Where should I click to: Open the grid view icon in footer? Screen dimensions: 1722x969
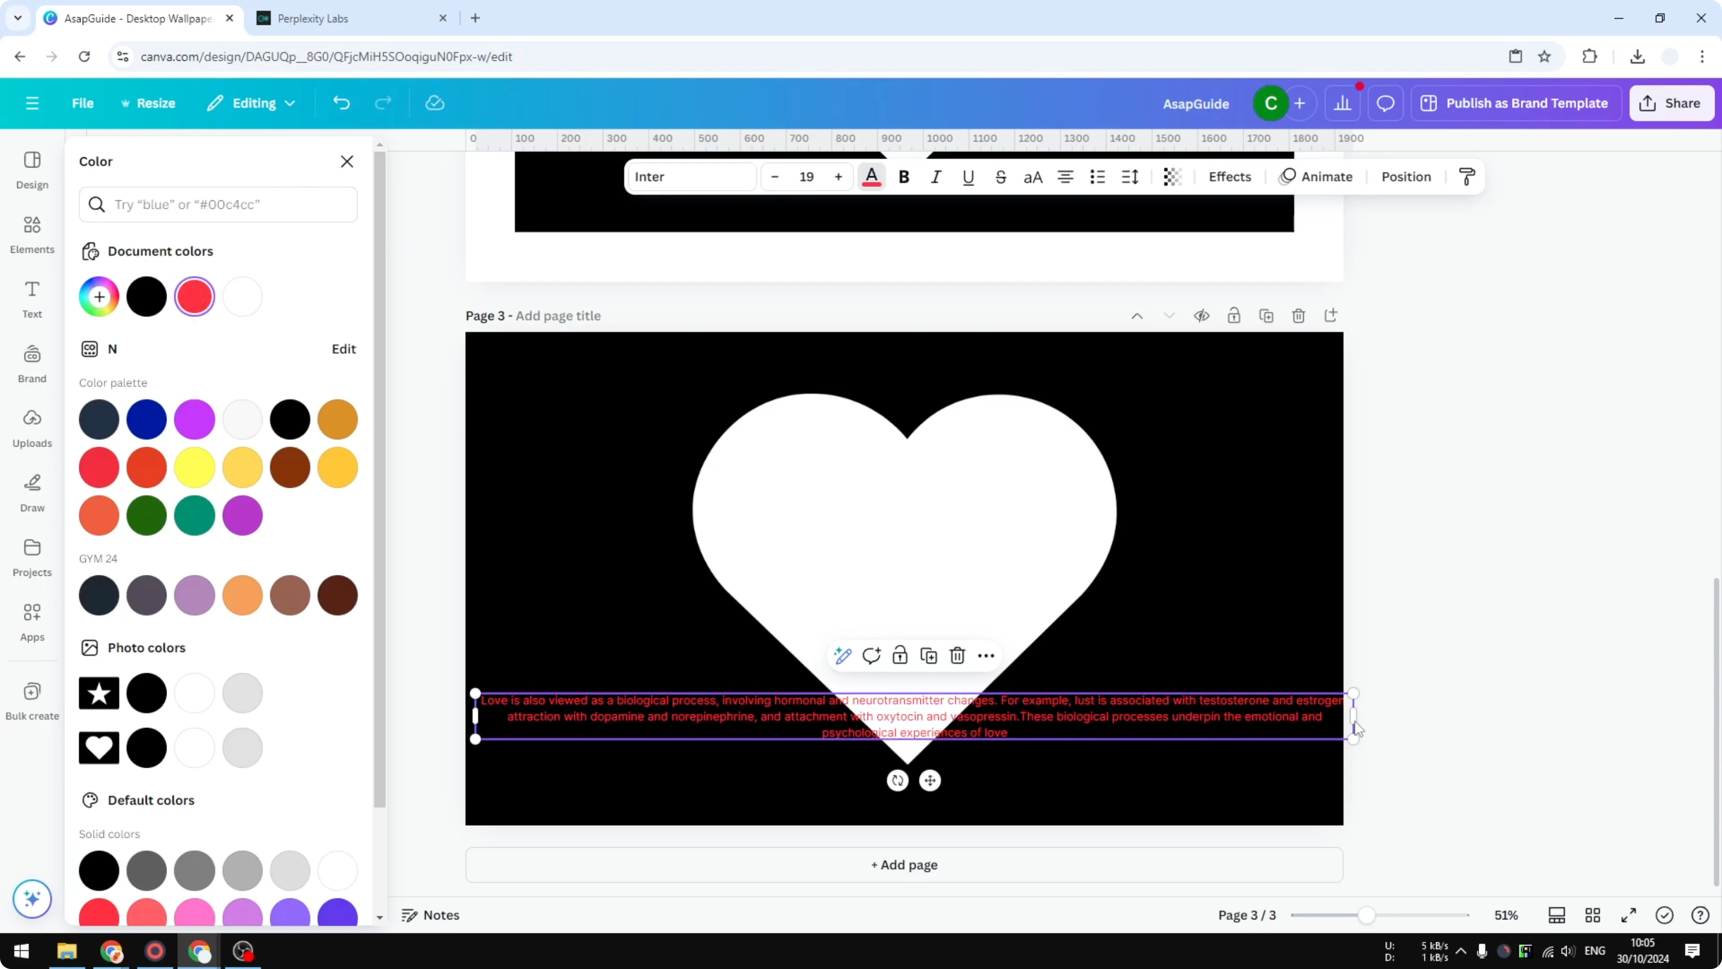[1592, 915]
